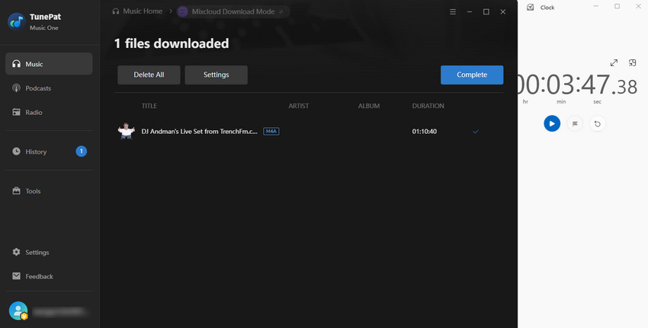Open the Music section in sidebar
The height and width of the screenshot is (328, 648).
49,64
